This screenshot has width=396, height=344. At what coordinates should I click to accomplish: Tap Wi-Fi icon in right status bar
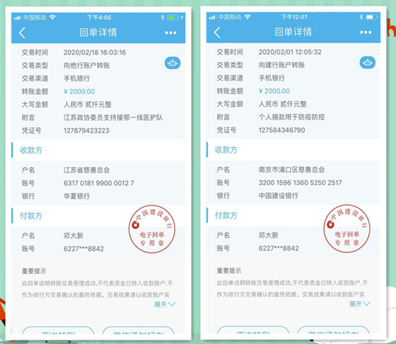(x=248, y=17)
